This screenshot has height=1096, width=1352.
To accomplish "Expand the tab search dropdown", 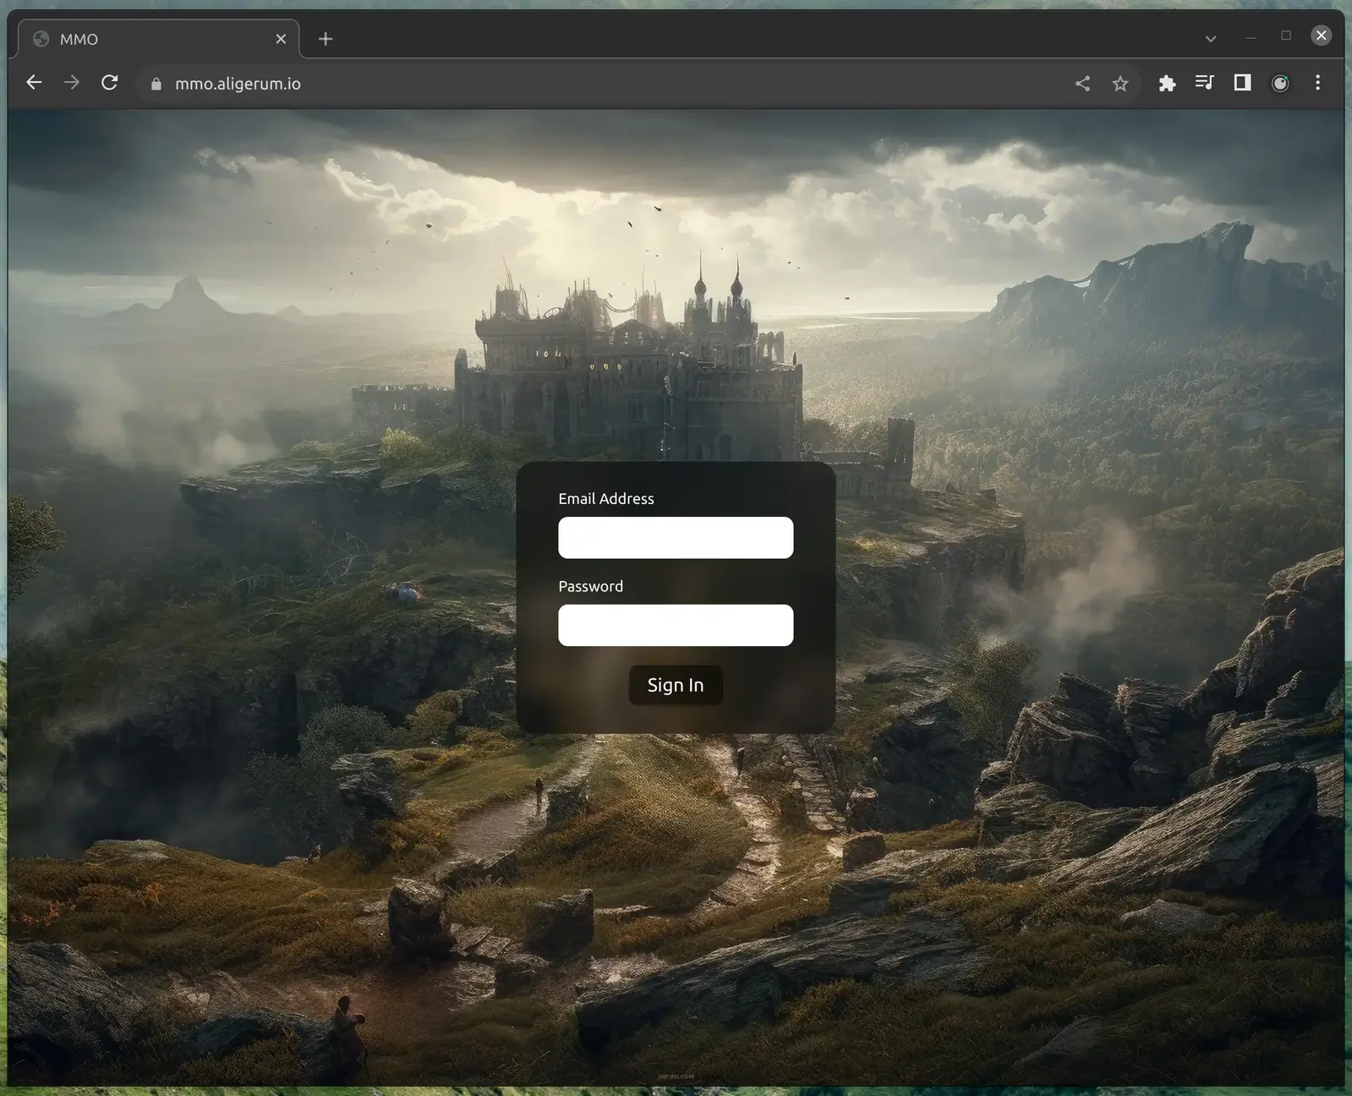I will coord(1211,39).
